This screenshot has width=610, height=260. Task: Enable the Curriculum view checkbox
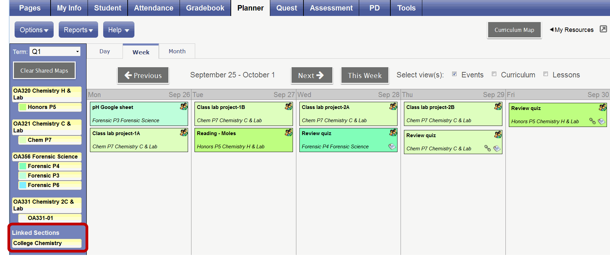(494, 74)
